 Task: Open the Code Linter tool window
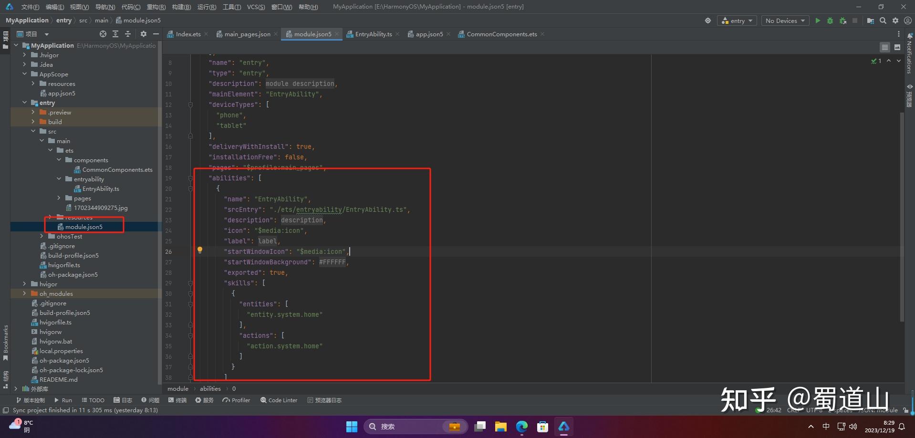(279, 400)
